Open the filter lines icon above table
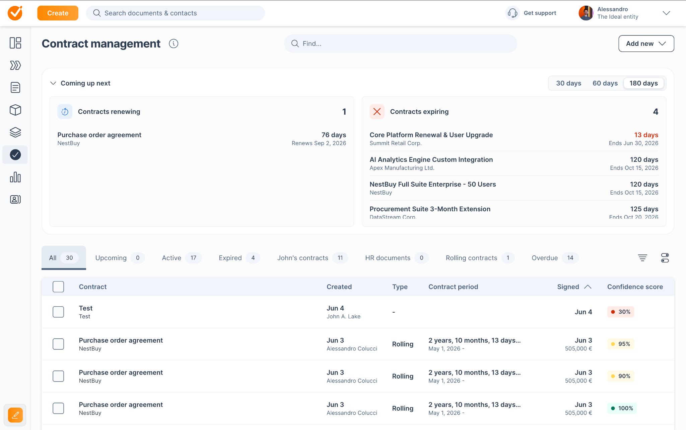The height and width of the screenshot is (430, 686). 642,258
